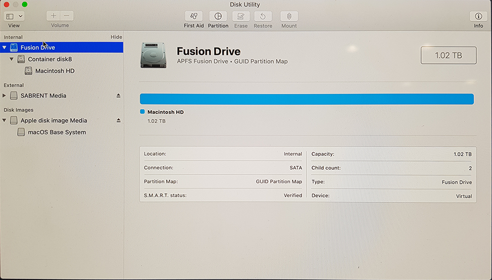
Task: Hide the Internal sidebar section
Action: [116, 37]
